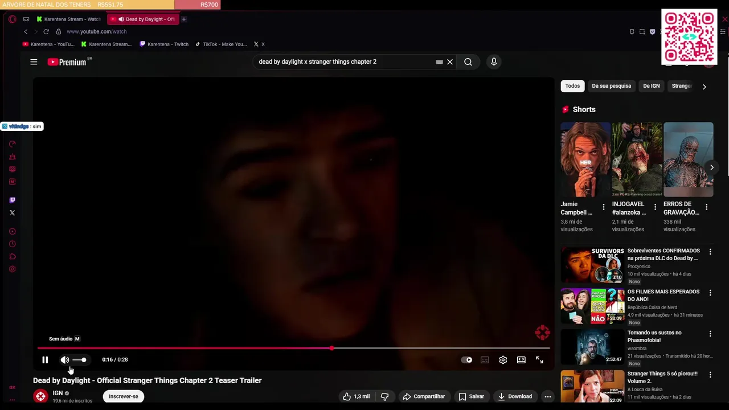The width and height of the screenshot is (729, 410).
Task: Like the video with the thumbs up
Action: point(356,396)
